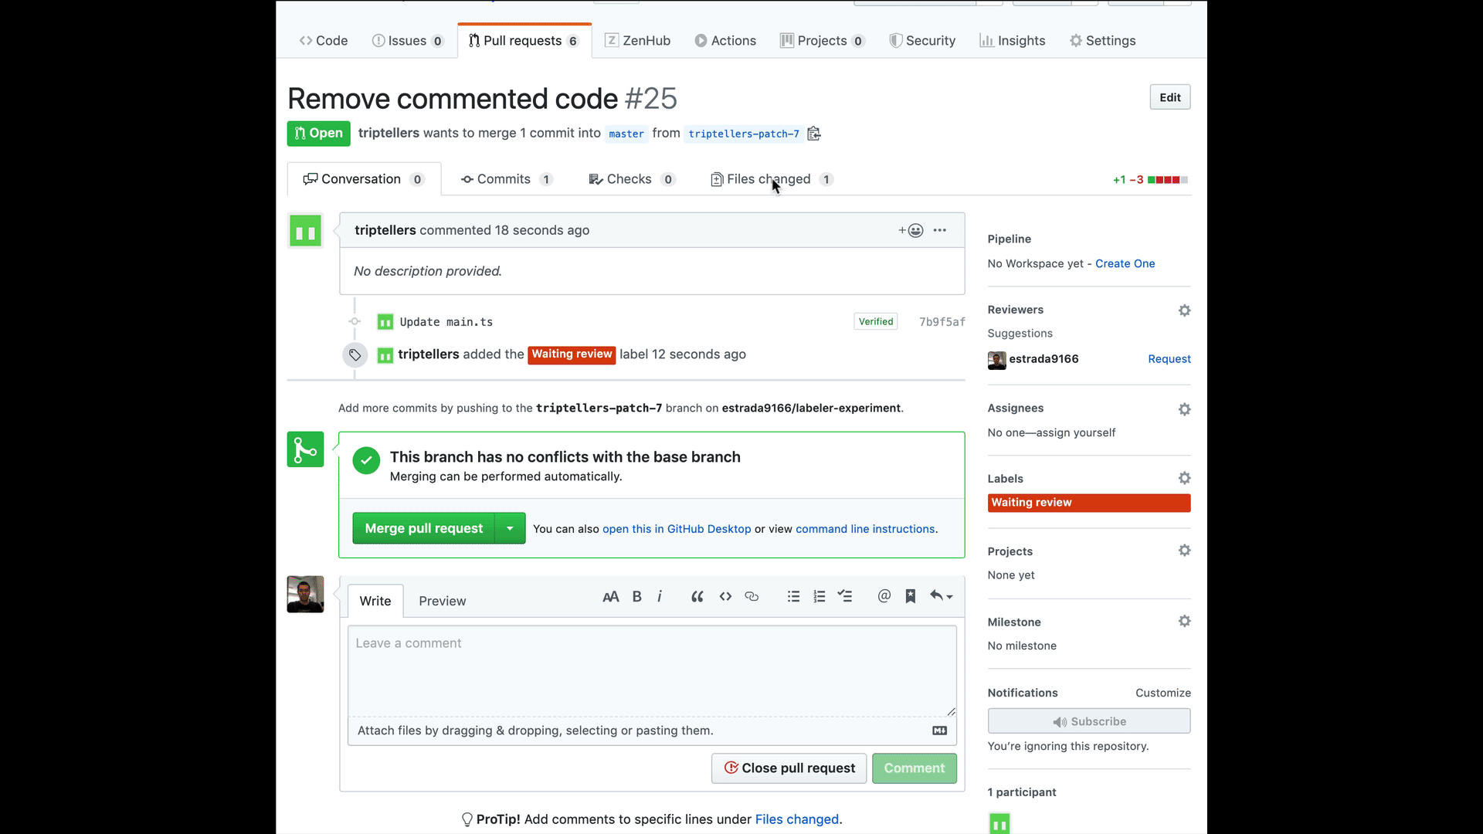1483x834 pixels.
Task: Click the Subscribe notifications button
Action: click(x=1089, y=721)
